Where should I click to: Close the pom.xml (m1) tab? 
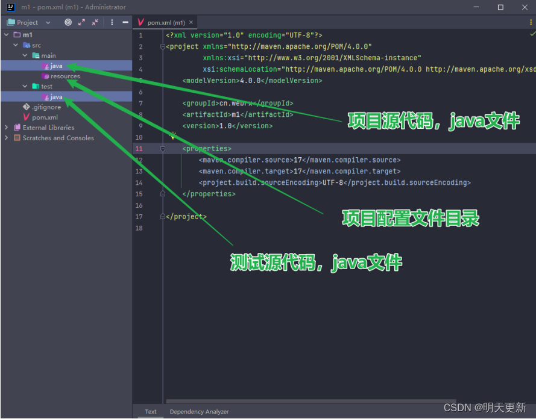tap(191, 22)
